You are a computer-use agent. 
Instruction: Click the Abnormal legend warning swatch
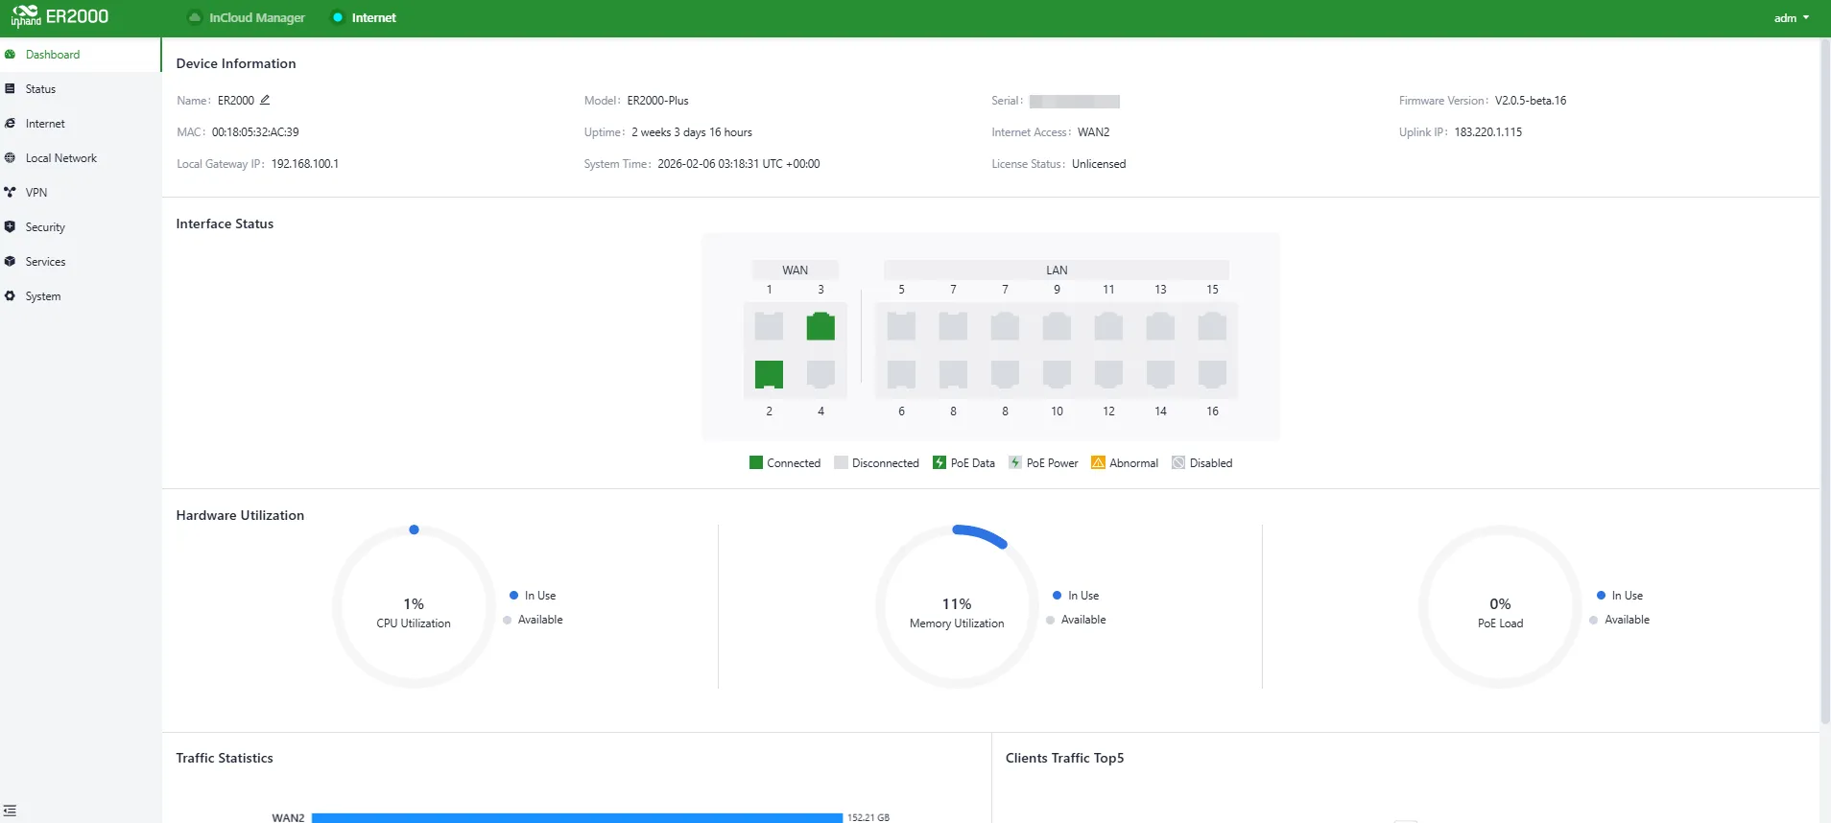pyautogui.click(x=1098, y=462)
